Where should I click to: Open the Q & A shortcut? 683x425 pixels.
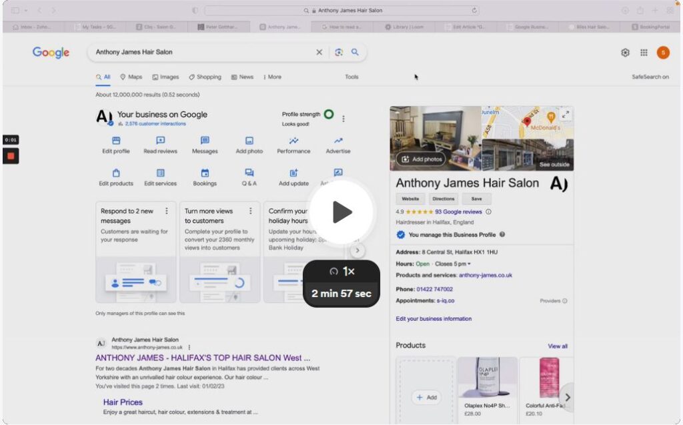pyautogui.click(x=249, y=177)
